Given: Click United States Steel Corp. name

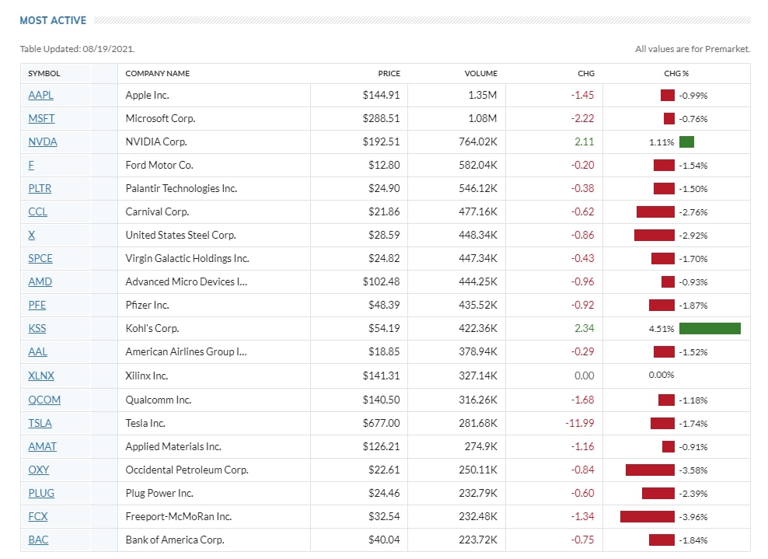Looking at the screenshot, I should click(x=181, y=235).
